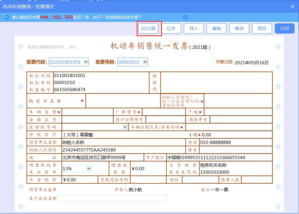Click the 导入 (Import) button

coord(194,28)
